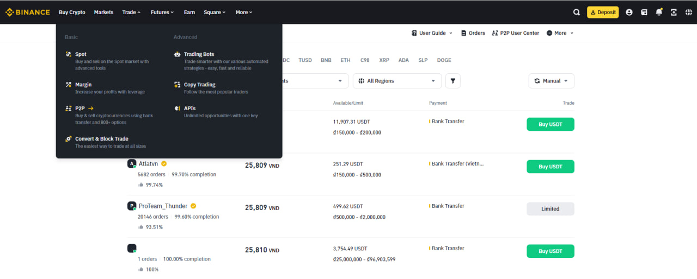The image size is (697, 279).
Task: Select P2P from Trade menu
Action: point(110,115)
